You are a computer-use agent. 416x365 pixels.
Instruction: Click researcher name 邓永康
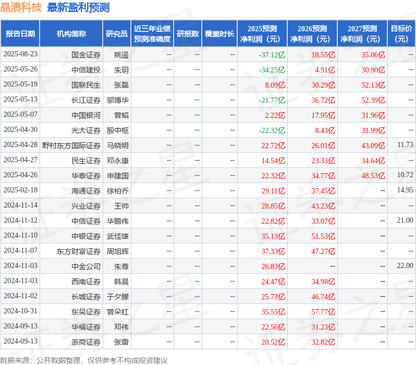coord(118,161)
